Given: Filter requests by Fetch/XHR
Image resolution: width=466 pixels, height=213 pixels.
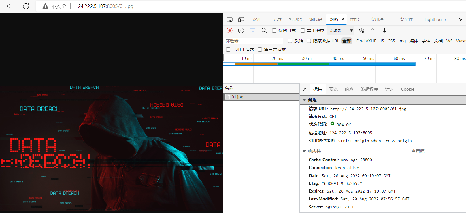Looking at the screenshot, I should click(367, 41).
